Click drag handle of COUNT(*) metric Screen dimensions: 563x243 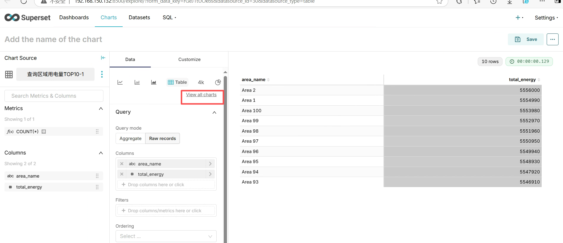(97, 131)
